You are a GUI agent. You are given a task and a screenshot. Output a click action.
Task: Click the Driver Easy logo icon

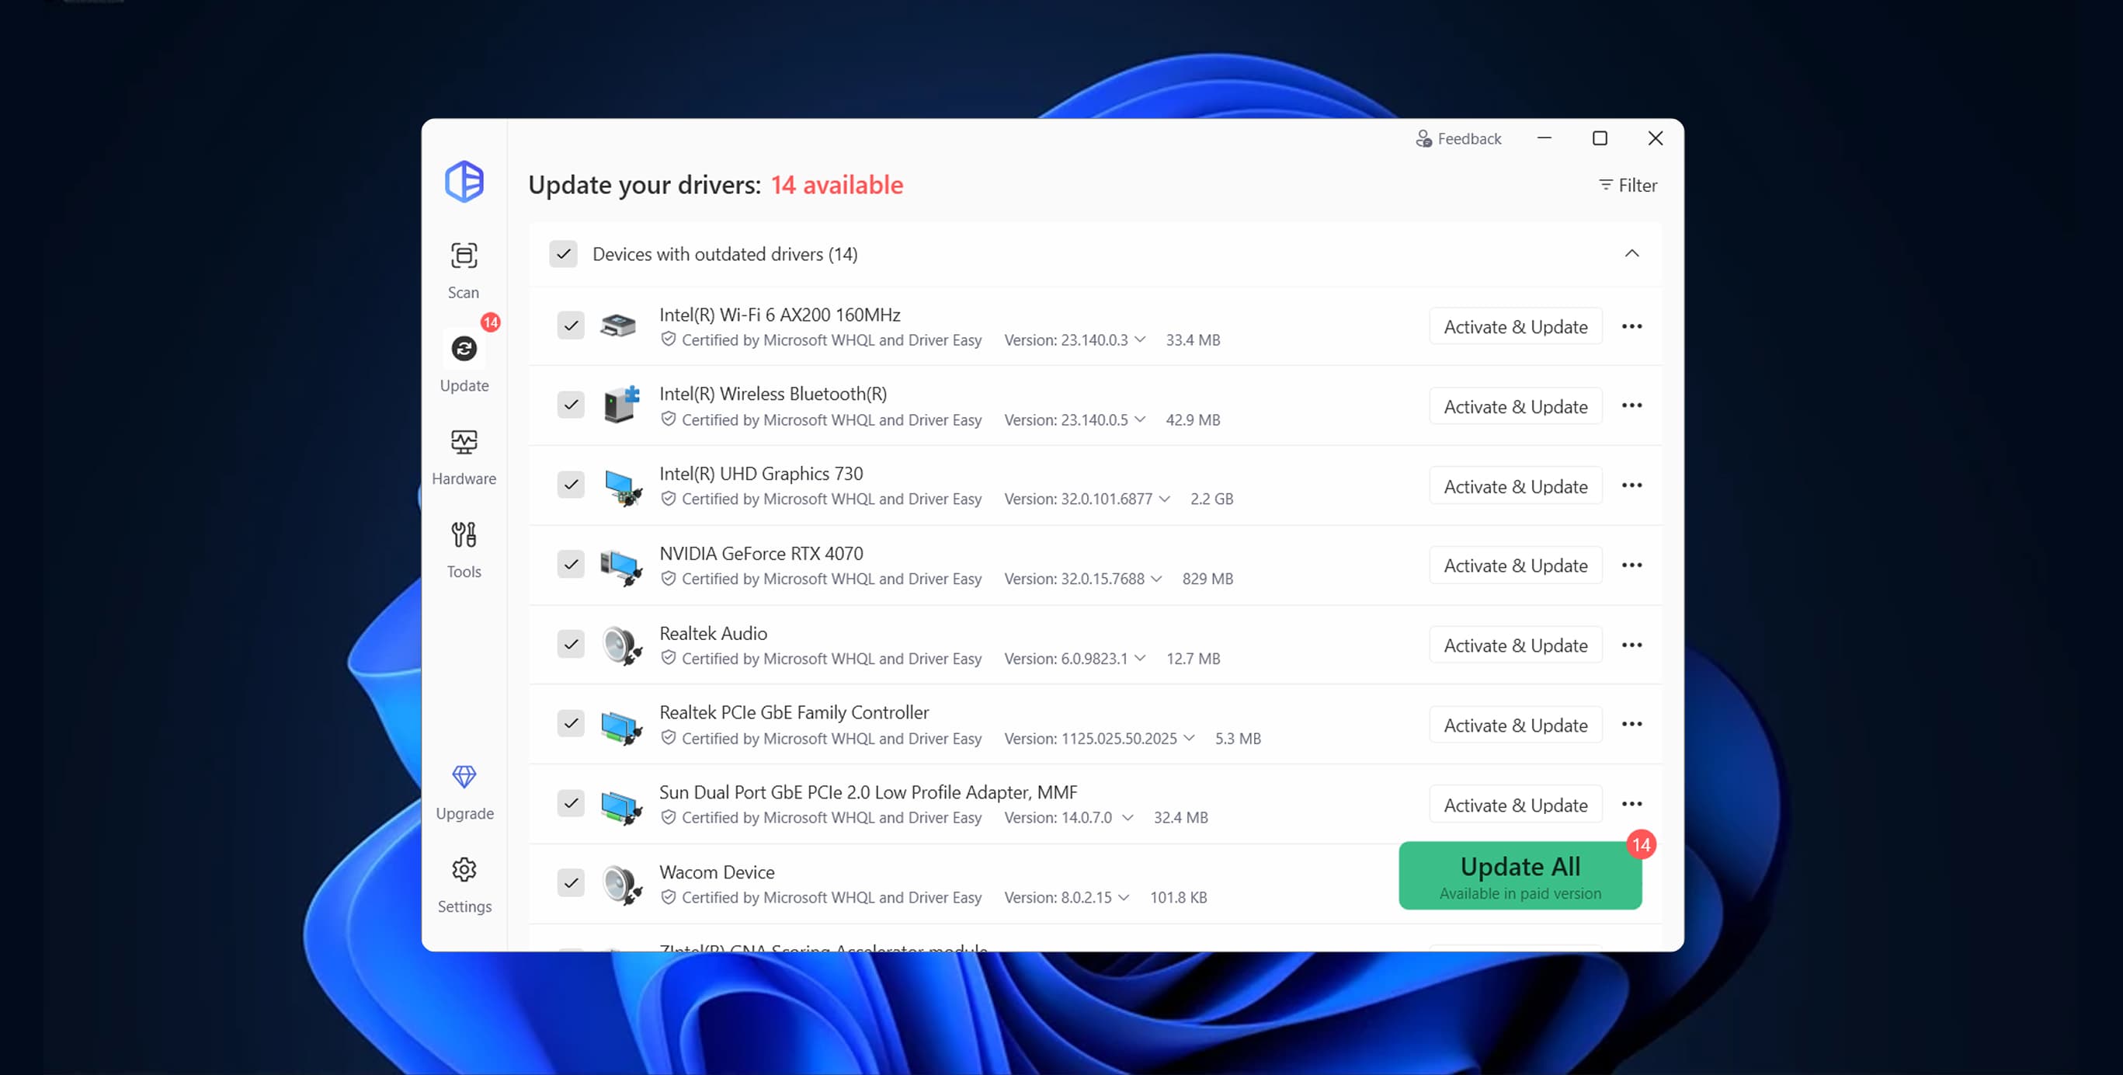464,181
